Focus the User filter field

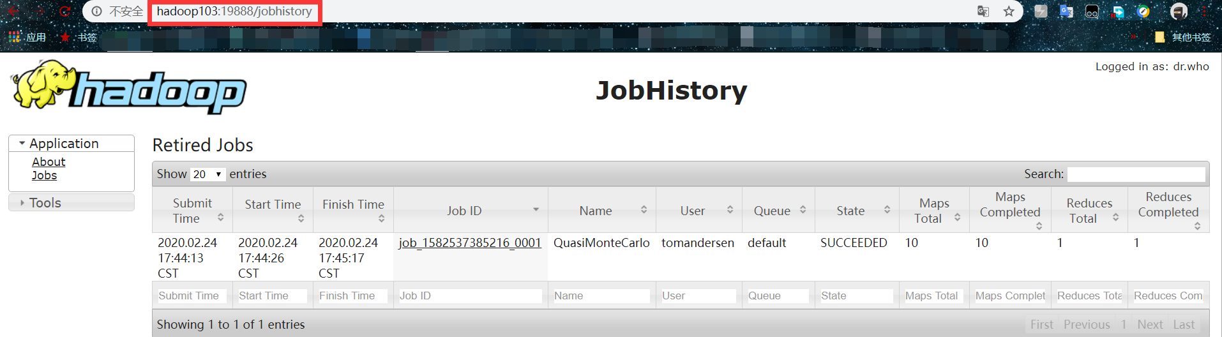coord(699,296)
